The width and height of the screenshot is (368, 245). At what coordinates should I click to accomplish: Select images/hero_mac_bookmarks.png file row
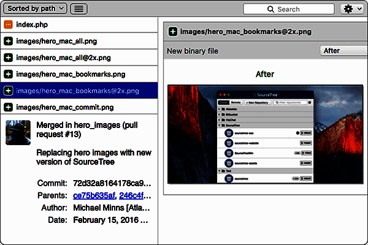point(79,74)
